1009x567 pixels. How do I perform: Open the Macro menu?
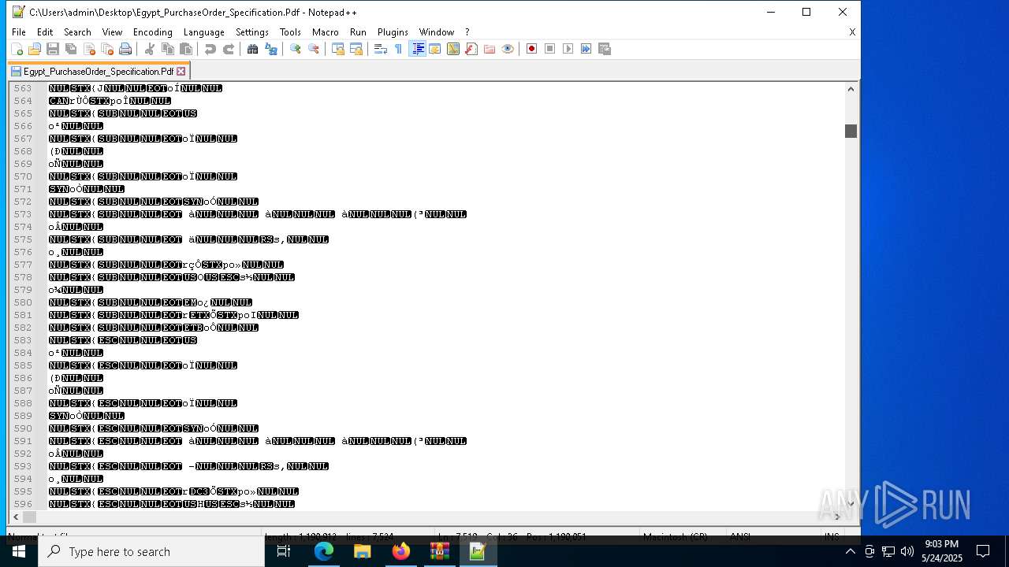coord(326,32)
